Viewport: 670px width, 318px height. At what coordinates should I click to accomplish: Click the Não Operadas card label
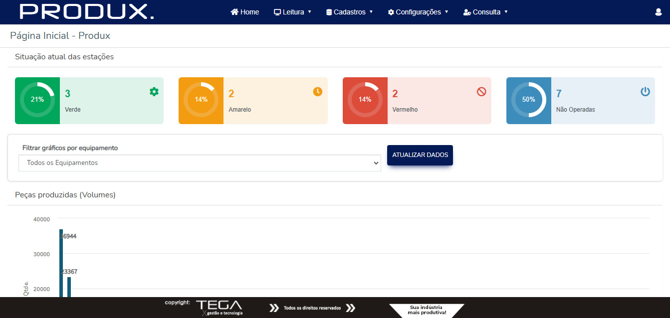coord(576,109)
